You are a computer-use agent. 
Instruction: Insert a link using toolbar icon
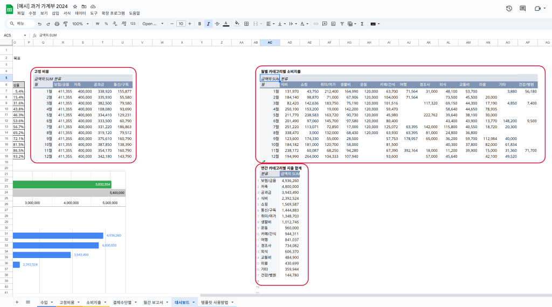(316, 24)
